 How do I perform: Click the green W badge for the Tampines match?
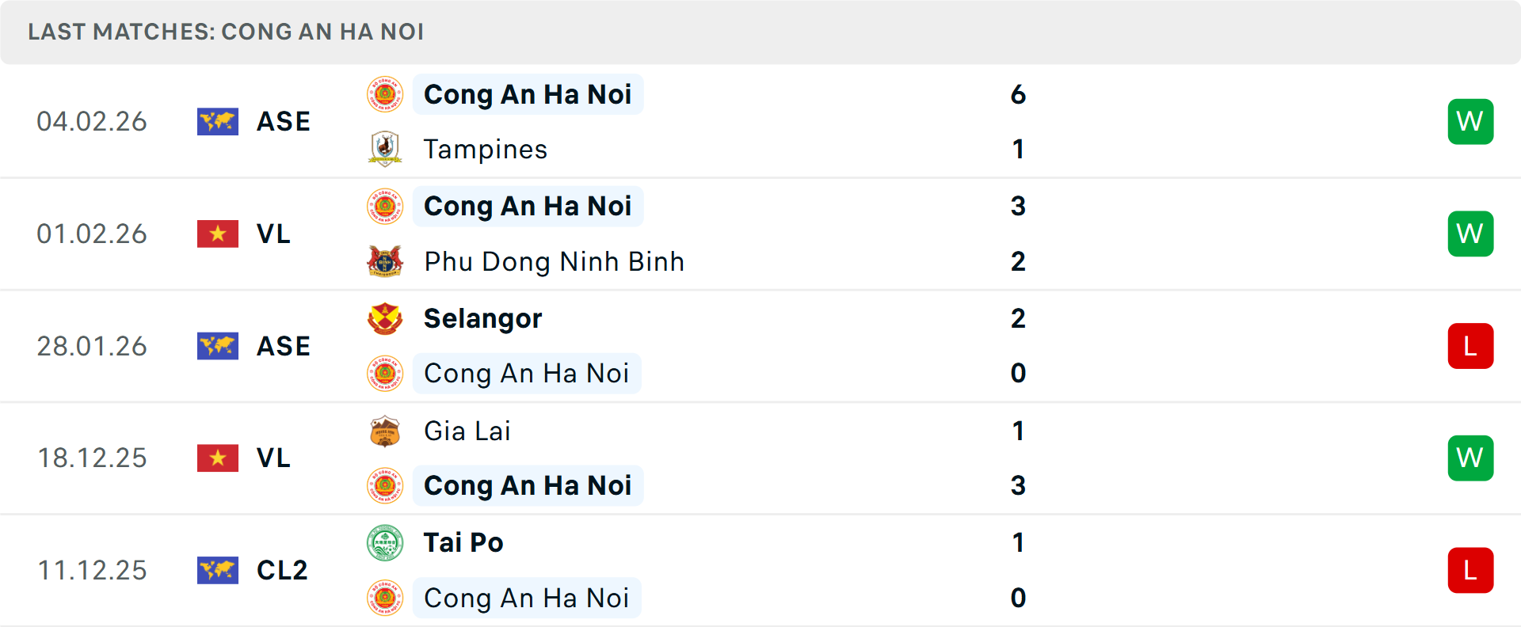coord(1470,121)
